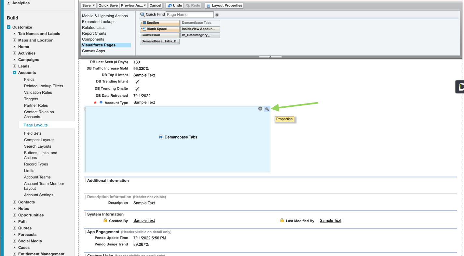Cancel the layout editing
Image resolution: width=464 pixels, height=256 pixels.
[x=156, y=6]
